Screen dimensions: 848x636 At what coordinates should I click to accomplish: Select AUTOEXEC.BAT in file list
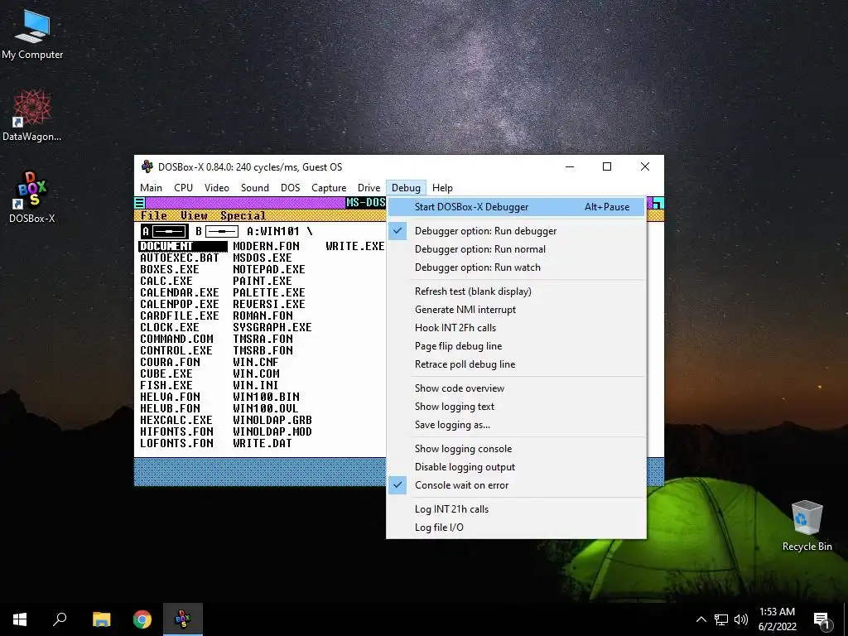[180, 258]
